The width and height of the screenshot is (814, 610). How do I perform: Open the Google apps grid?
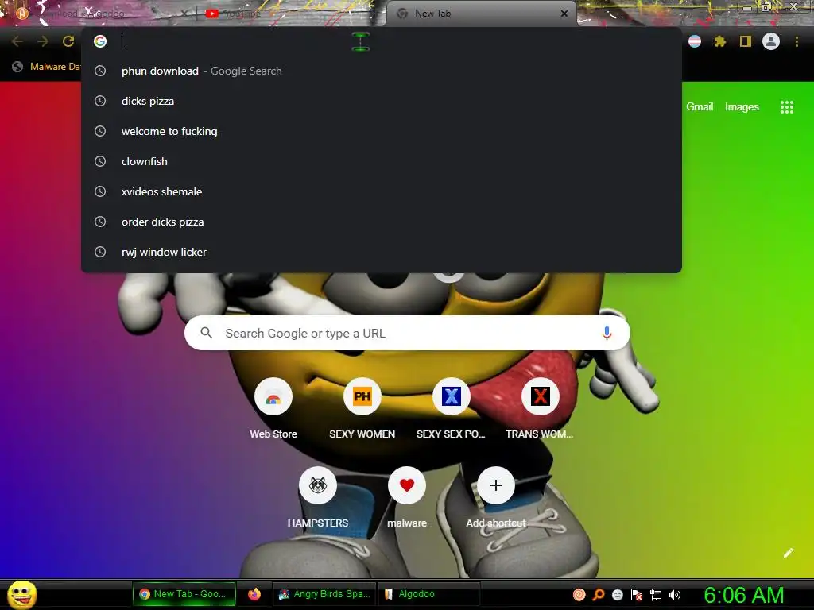pos(786,107)
